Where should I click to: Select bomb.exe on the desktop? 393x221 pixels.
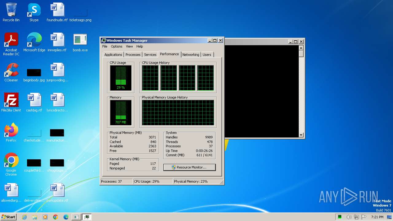[x=80, y=42]
